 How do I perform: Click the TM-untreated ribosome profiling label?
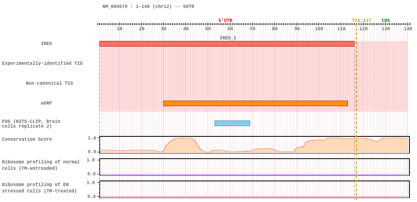[41, 165]
